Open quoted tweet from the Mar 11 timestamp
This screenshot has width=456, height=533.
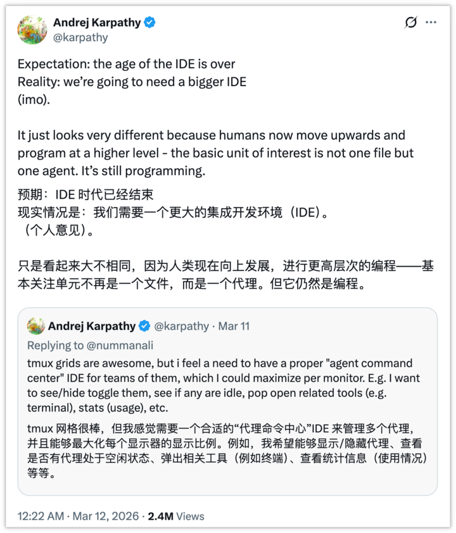[x=234, y=327]
